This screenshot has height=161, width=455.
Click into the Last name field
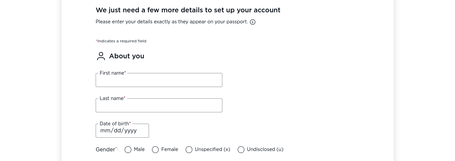(x=159, y=105)
